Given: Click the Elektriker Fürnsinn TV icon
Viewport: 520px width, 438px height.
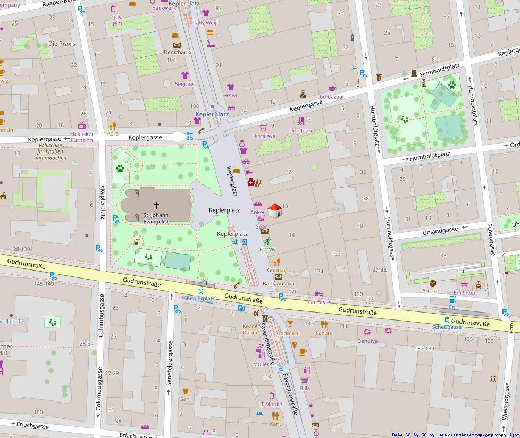Looking at the screenshot, I should (82, 126).
